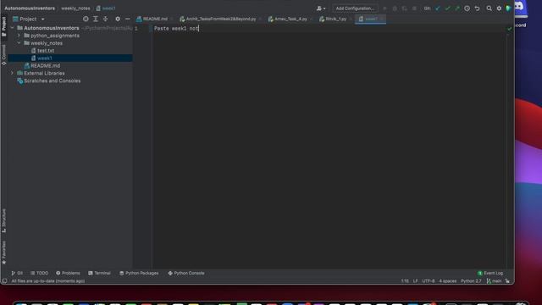Hide the Project panel with minus icon
Viewport: 542px width, 305px height.
point(128,19)
